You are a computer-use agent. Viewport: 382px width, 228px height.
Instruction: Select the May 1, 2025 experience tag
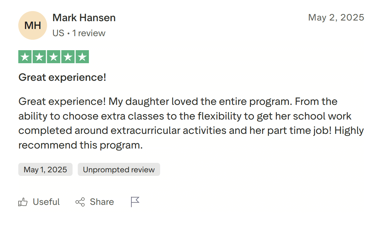[x=45, y=169]
